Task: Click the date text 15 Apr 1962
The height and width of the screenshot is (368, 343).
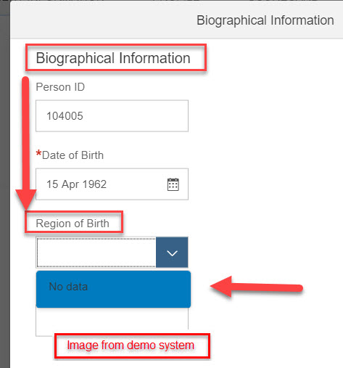Action: tap(76, 184)
